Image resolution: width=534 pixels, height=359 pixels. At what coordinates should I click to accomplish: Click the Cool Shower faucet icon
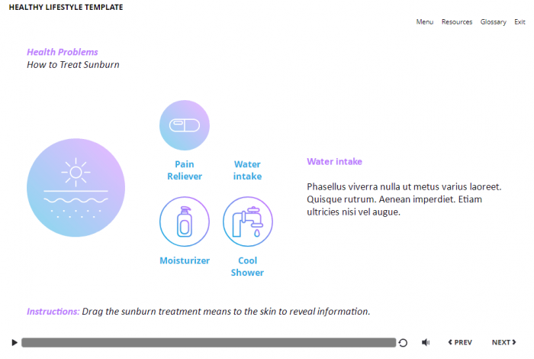click(x=247, y=222)
